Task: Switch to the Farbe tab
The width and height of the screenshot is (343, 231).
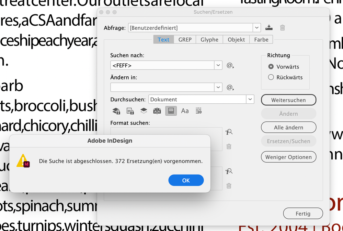Action: pyautogui.click(x=261, y=39)
